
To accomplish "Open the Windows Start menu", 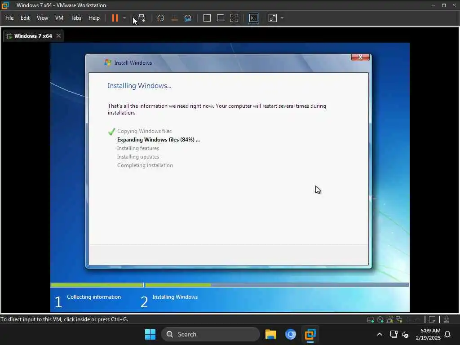I will tap(150, 334).
